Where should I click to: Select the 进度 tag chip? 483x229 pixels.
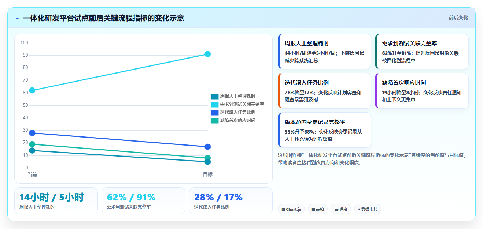(341, 209)
